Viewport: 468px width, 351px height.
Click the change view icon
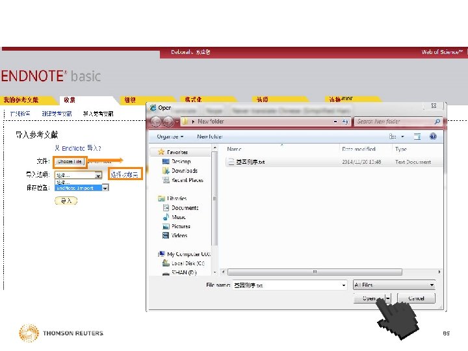(393, 136)
